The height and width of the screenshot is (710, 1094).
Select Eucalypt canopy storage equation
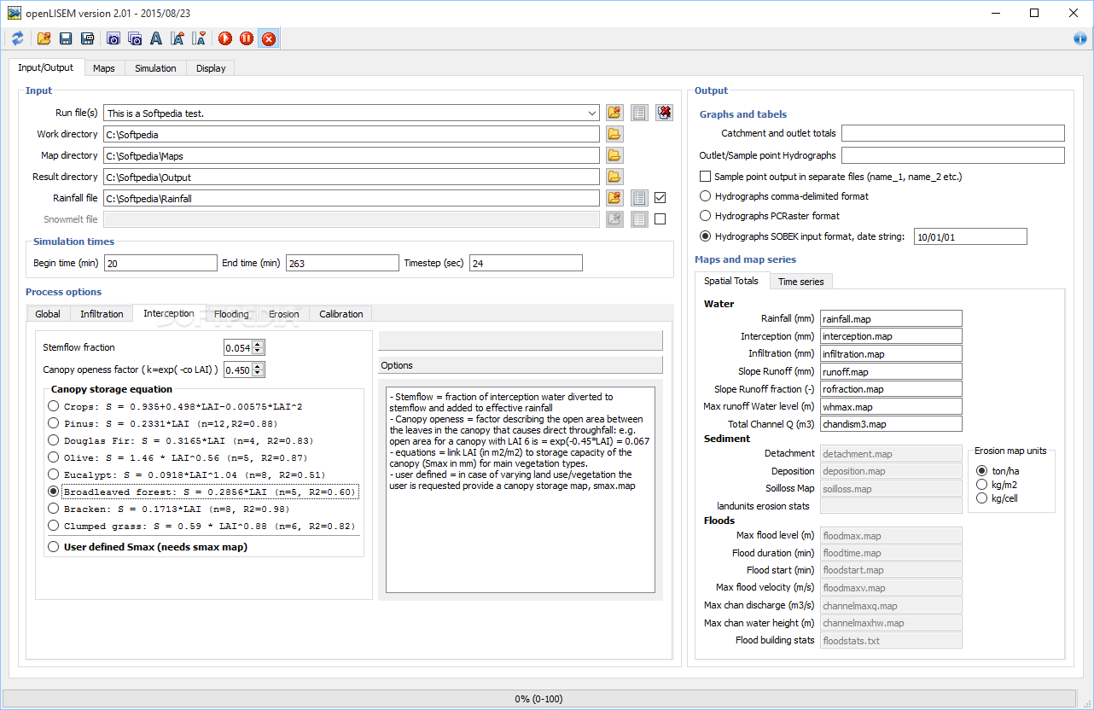tap(186, 474)
